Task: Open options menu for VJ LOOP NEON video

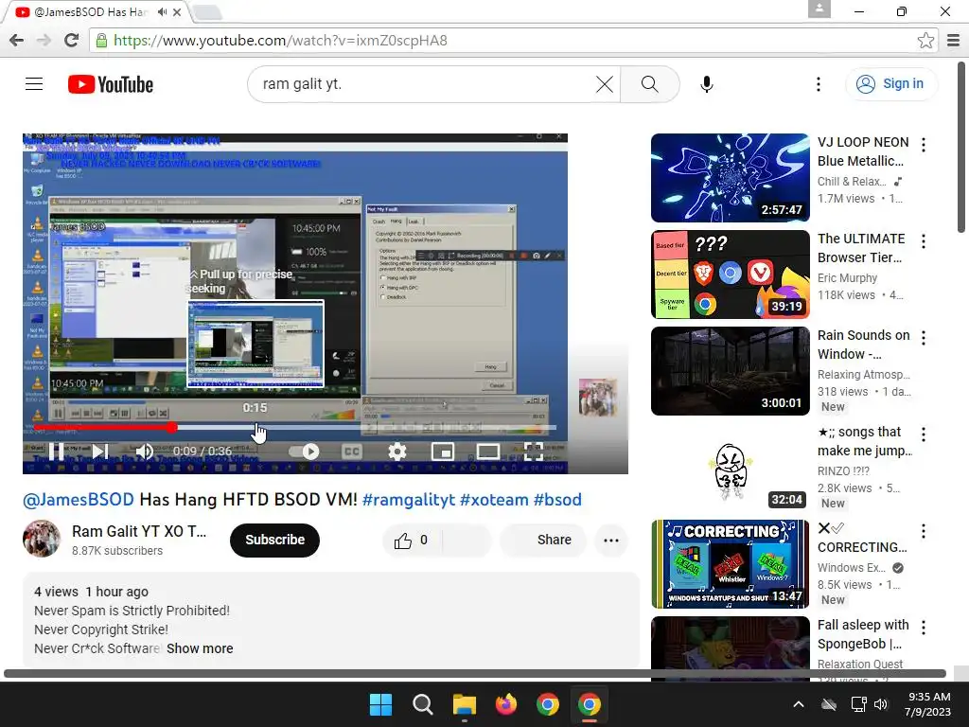Action: pyautogui.click(x=924, y=145)
